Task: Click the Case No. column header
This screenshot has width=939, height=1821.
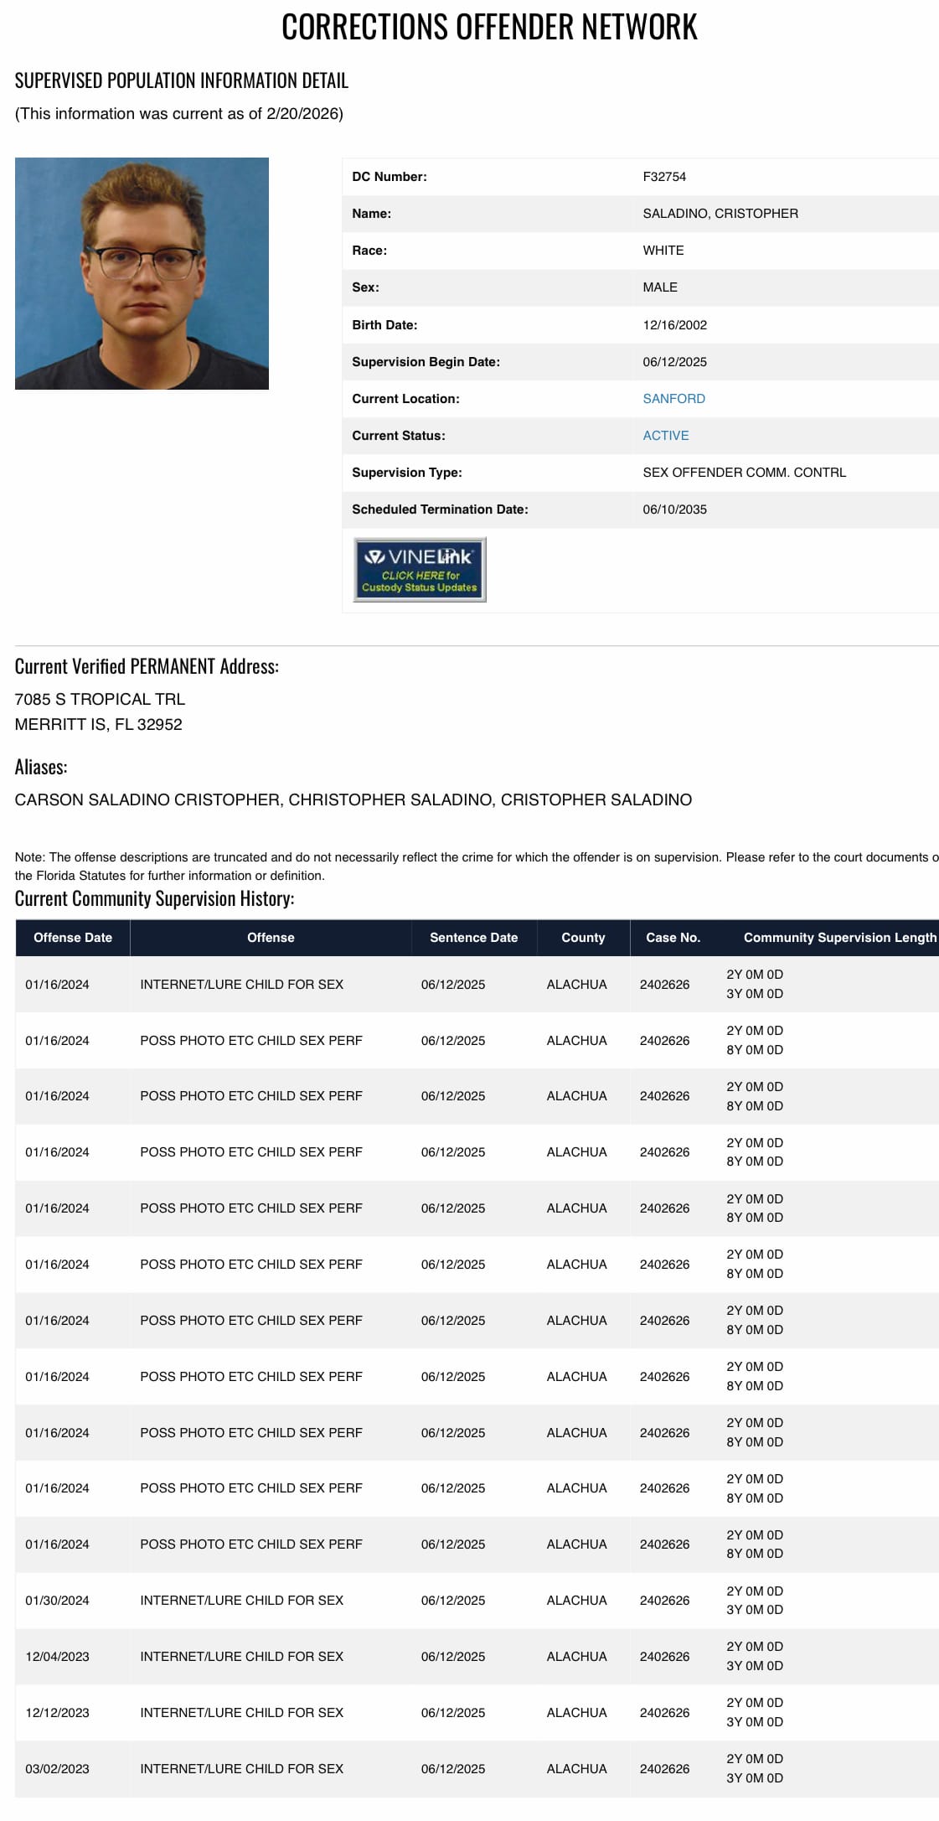Action: click(x=673, y=938)
